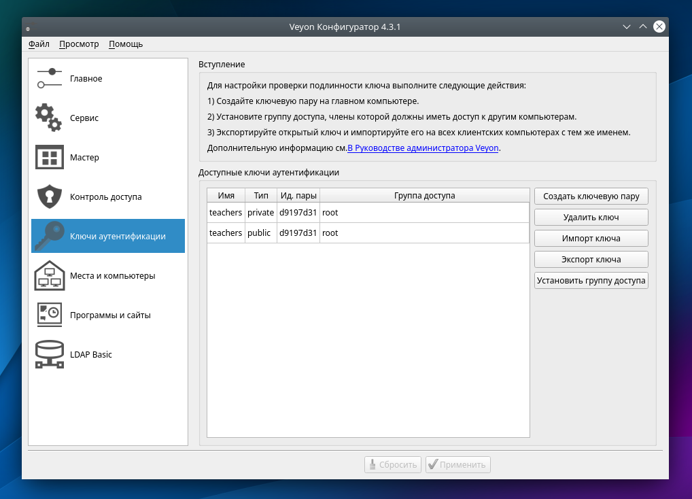Open the Файл menu
This screenshot has height=499, width=692.
tap(39, 44)
